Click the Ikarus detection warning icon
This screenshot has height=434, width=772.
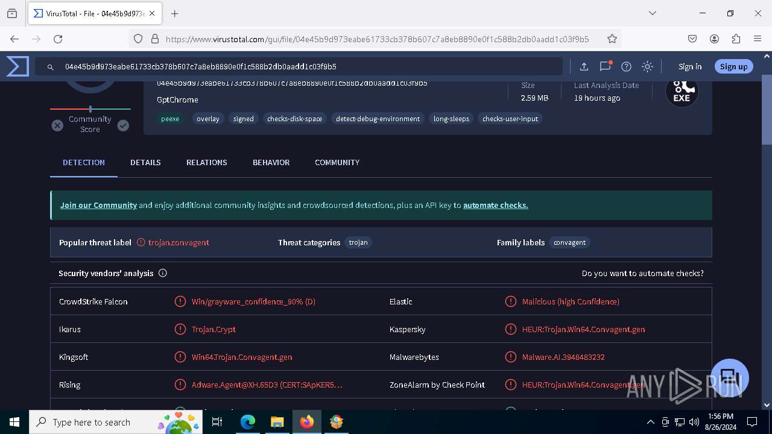coord(180,329)
